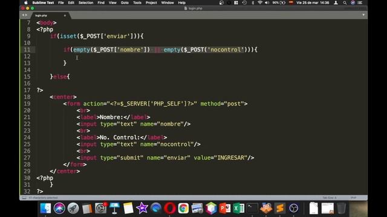
Task: Open the Goto menu
Action: pyautogui.click(x=125, y=2)
